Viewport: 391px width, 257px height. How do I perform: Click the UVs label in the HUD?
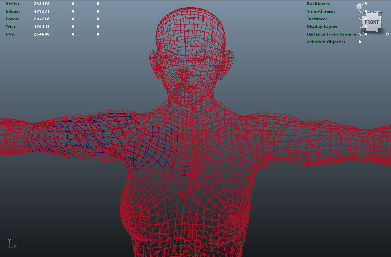point(11,34)
